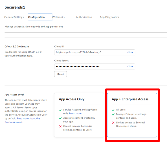This screenshot has width=167, height=142.
Task: Select the Configuration tab
Action: (40, 17)
